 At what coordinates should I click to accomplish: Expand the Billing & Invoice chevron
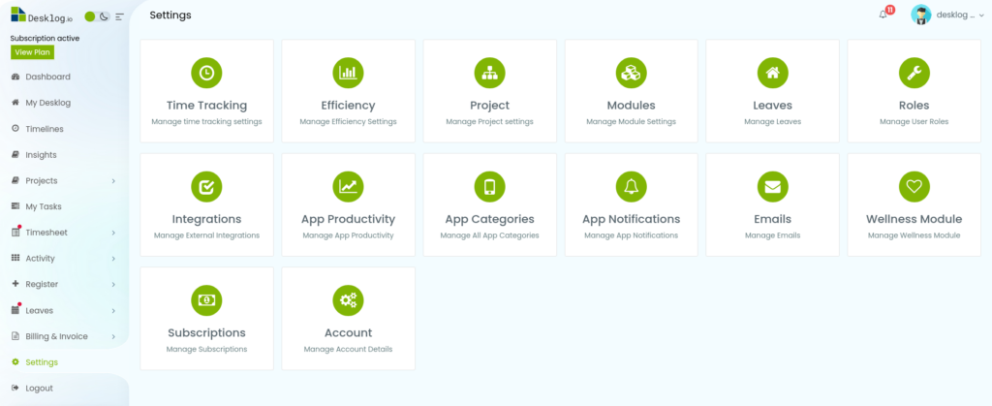(114, 336)
